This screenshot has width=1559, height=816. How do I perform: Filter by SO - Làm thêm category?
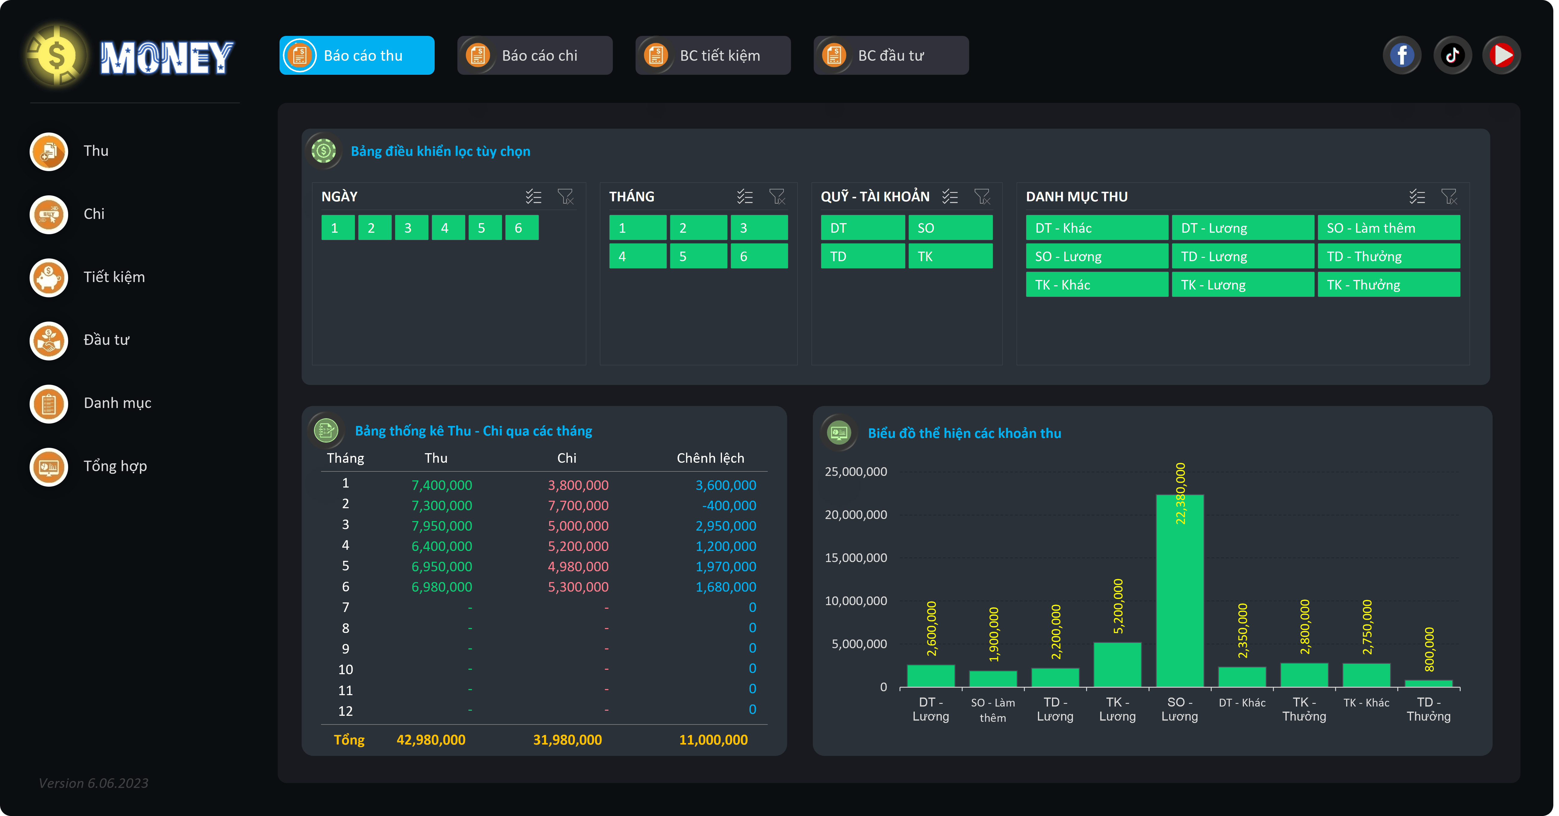[x=1388, y=228]
